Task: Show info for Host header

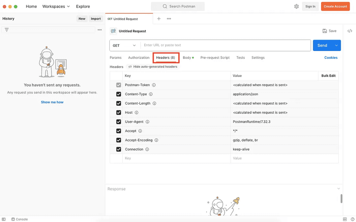Action: pos(136,112)
